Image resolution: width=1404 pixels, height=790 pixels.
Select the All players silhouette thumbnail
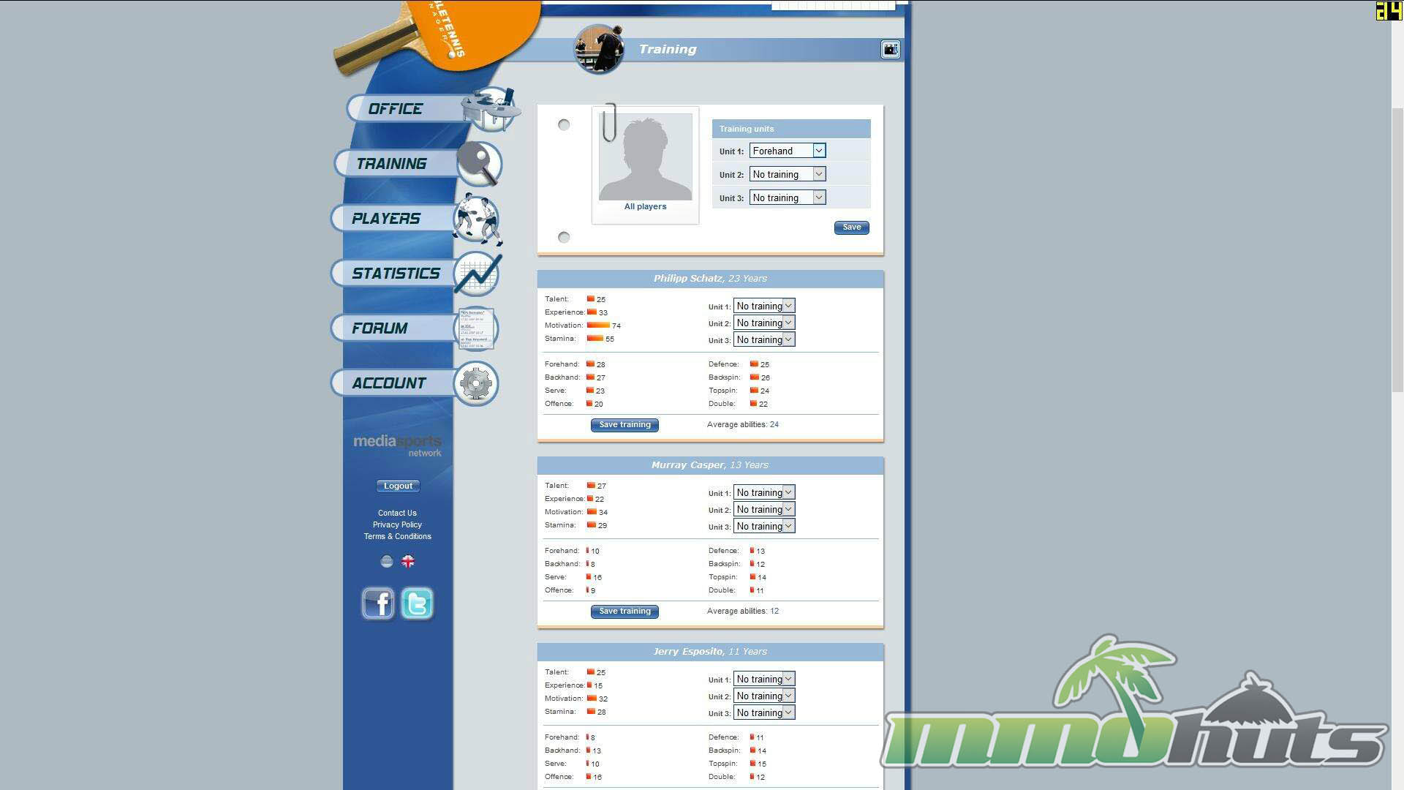pos(645,158)
